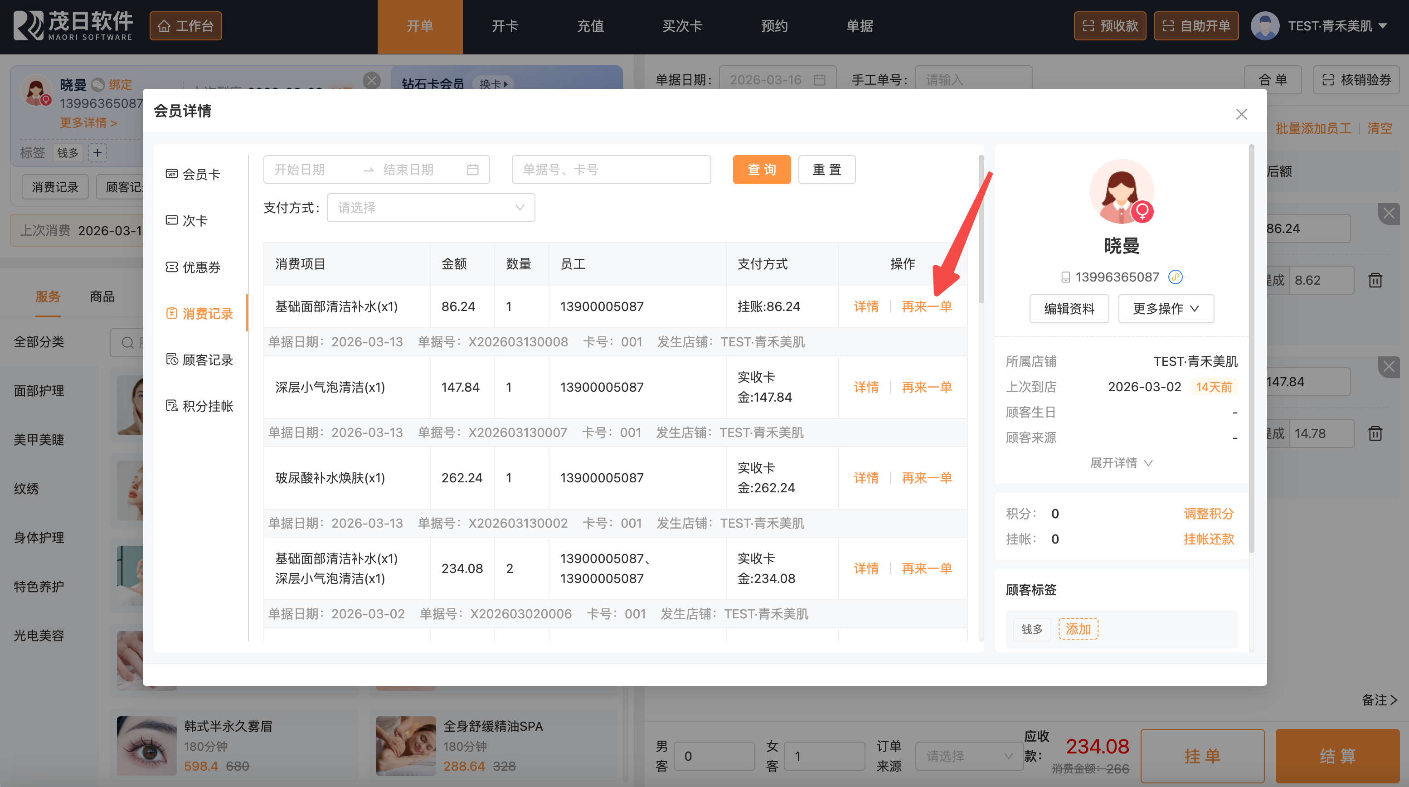Open the 更多操作 dropdown
The image size is (1409, 787).
tap(1165, 308)
